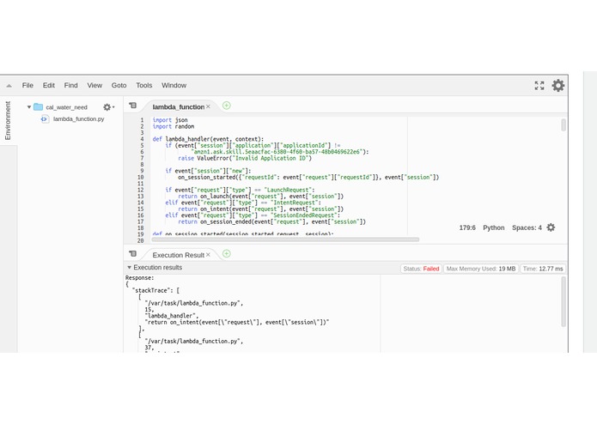Open lambda_function.py in file tree
This screenshot has height=424, width=597.
pyautogui.click(x=78, y=119)
